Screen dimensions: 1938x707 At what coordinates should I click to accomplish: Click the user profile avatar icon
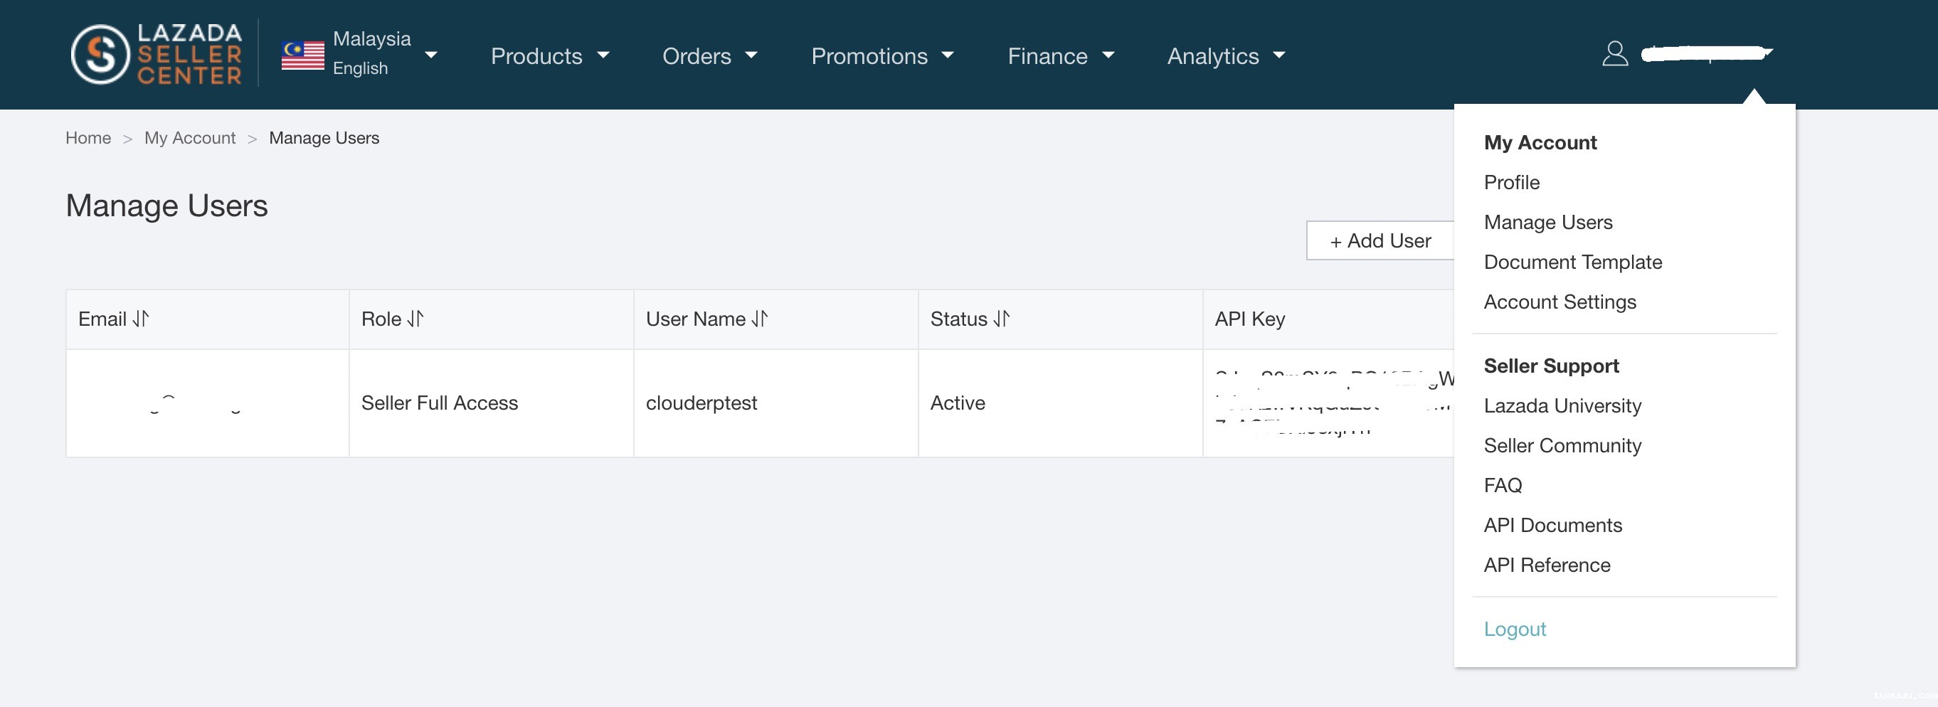pos(1614,54)
